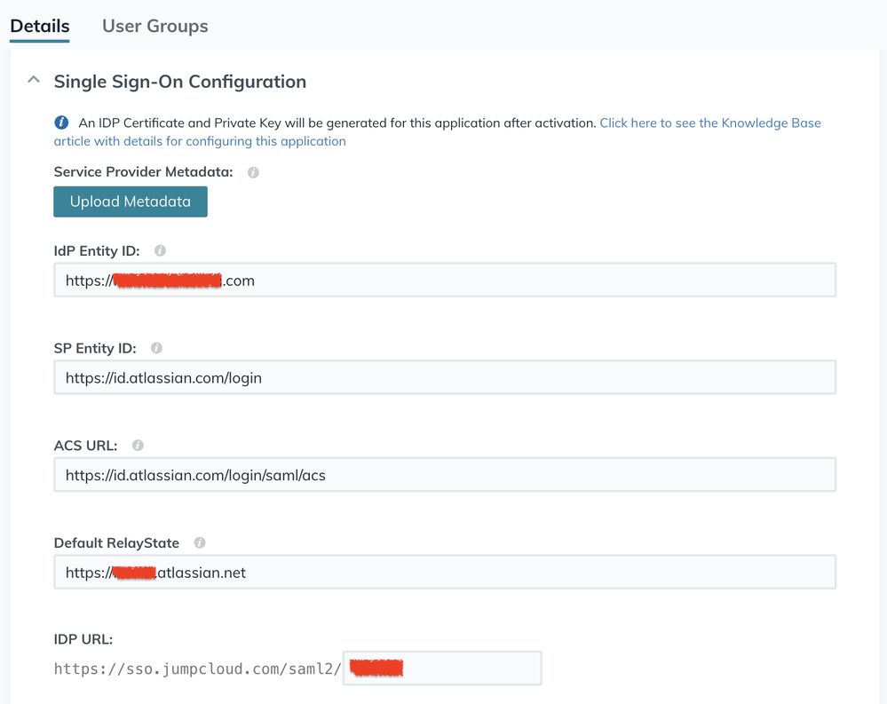This screenshot has height=704, width=887.
Task: Show the IdP Entity ID help icon
Action: pos(160,251)
